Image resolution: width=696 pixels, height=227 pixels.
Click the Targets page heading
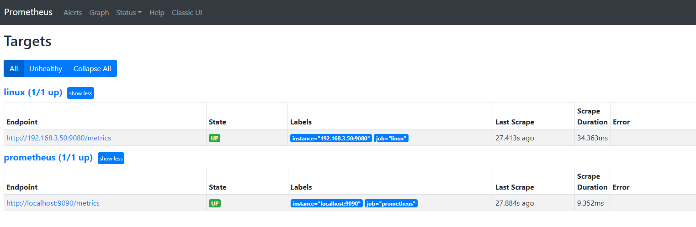click(x=27, y=41)
